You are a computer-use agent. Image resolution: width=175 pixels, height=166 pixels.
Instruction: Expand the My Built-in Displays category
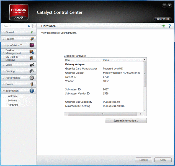(19, 58)
